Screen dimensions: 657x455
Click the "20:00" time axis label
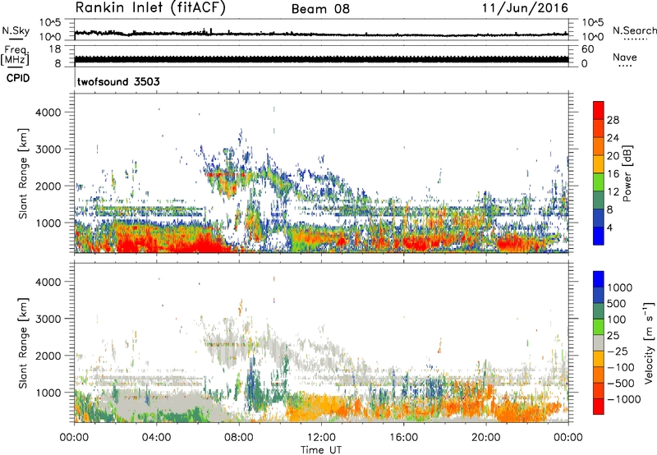pos(486,438)
